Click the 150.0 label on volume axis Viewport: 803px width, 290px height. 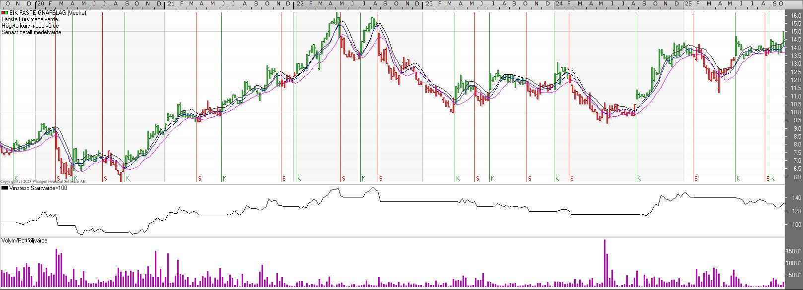tap(795, 251)
